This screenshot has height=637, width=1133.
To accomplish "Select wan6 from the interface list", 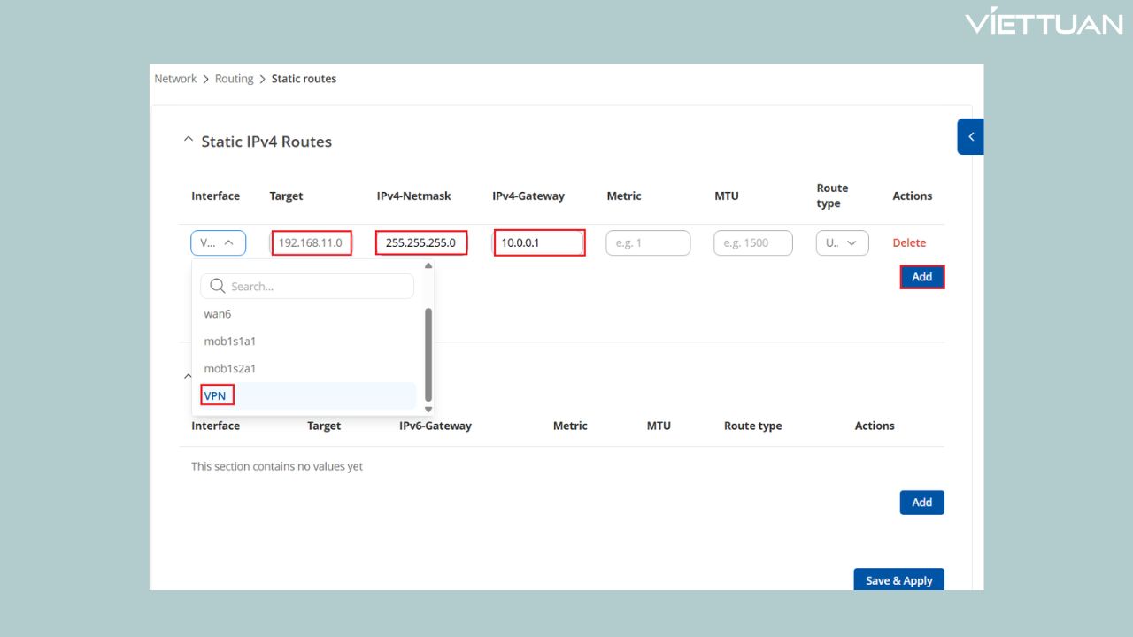I will (x=218, y=314).
